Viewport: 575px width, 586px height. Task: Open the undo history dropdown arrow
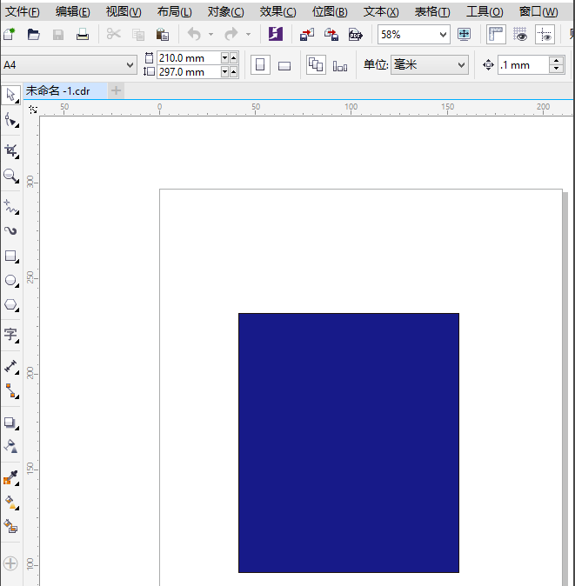pyautogui.click(x=211, y=35)
